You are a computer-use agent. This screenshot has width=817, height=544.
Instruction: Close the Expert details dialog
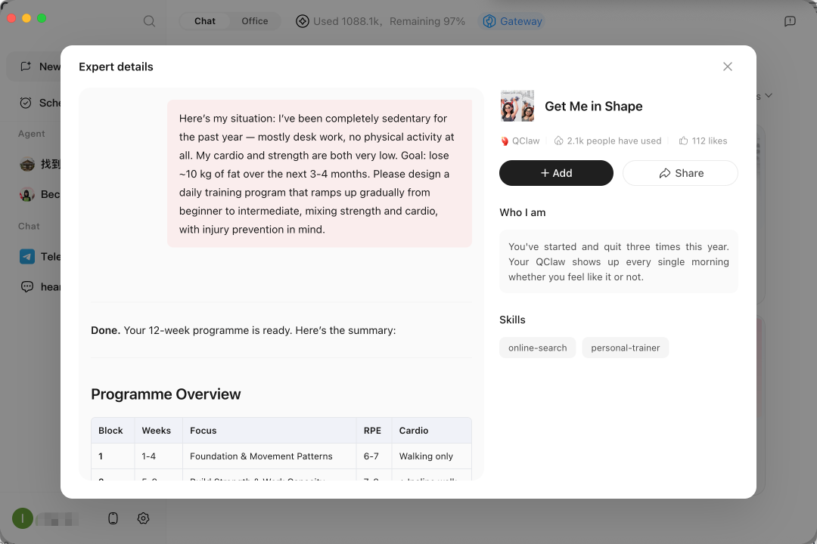pyautogui.click(x=728, y=66)
